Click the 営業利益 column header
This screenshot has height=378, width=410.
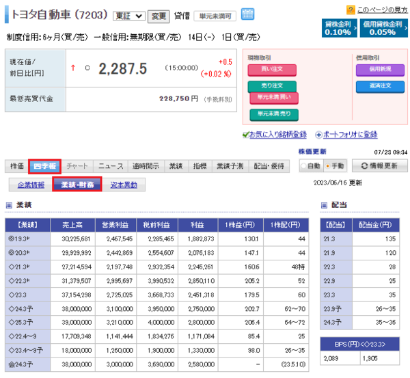point(115,225)
